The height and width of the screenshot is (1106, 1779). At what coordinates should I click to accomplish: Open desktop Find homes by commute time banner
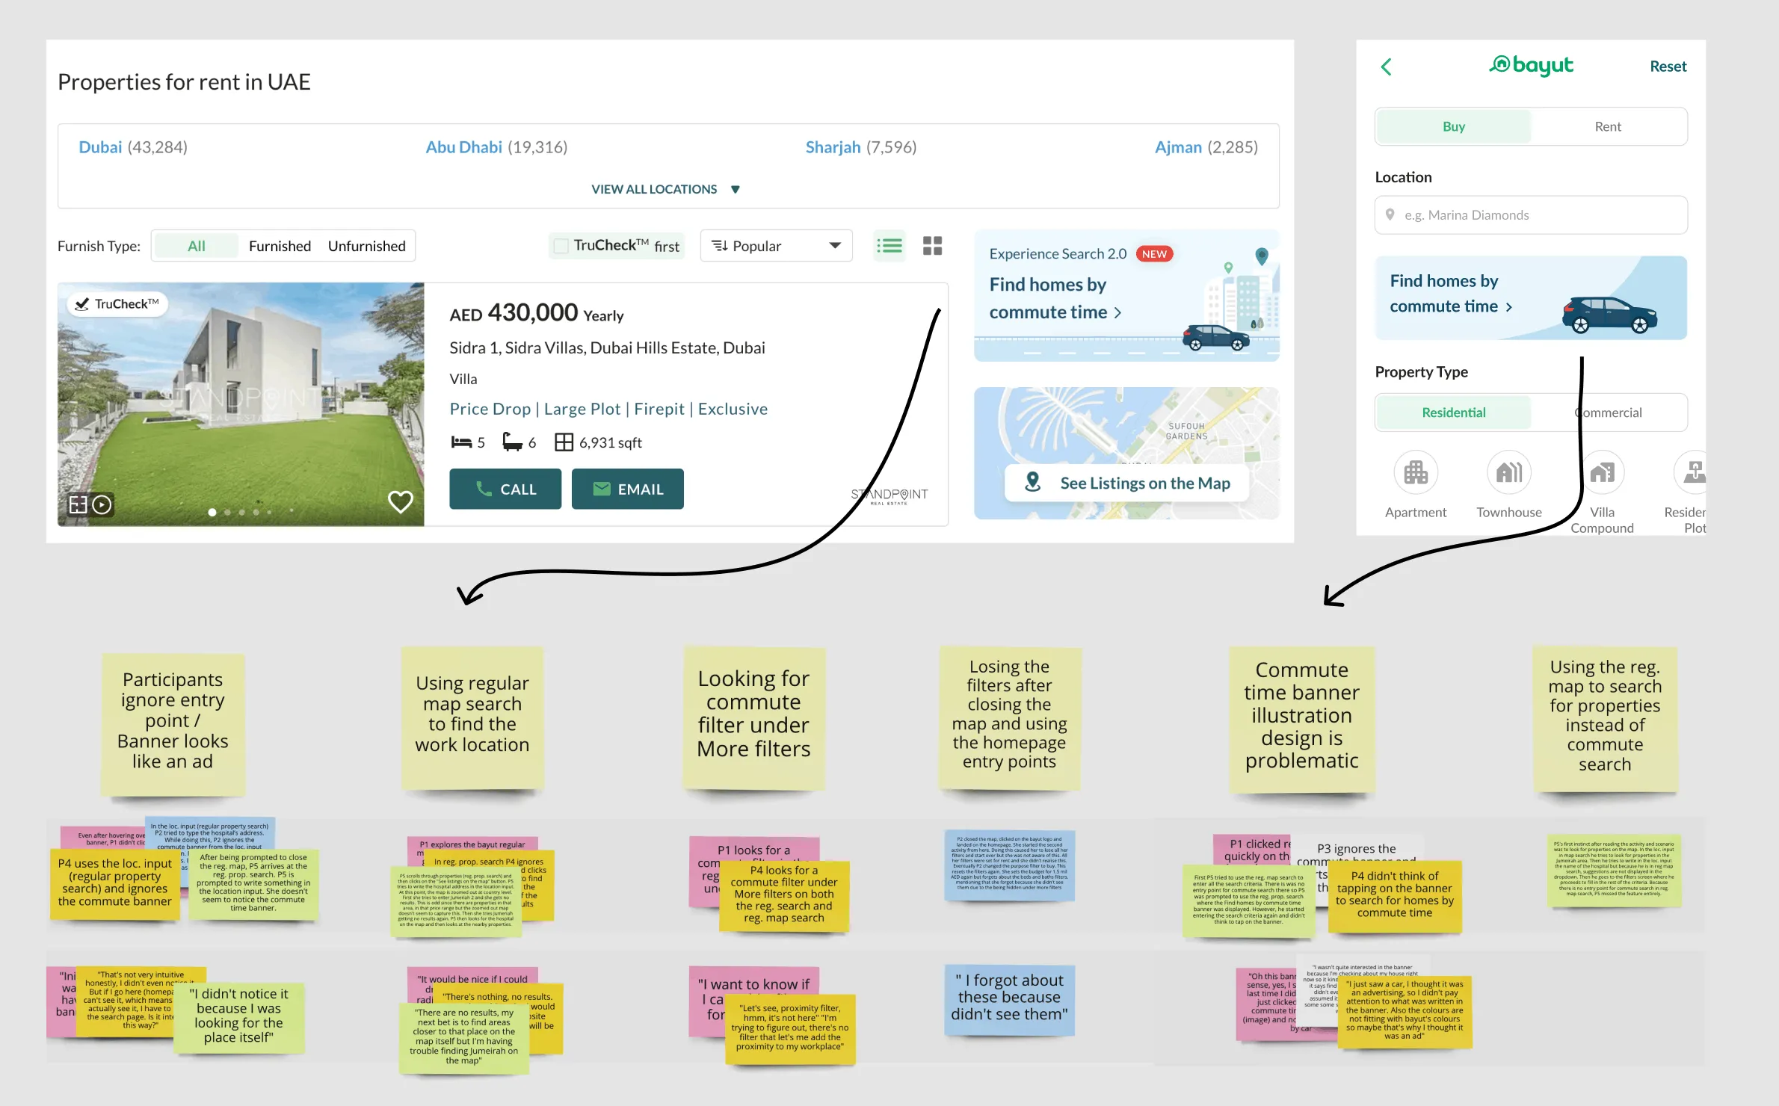[1126, 296]
